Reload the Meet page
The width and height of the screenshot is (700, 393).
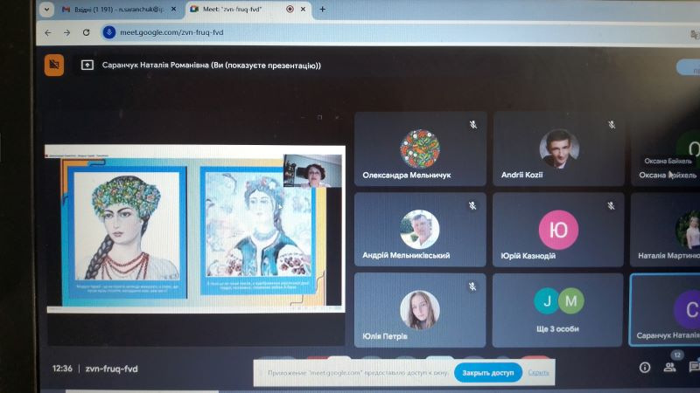coord(86,32)
